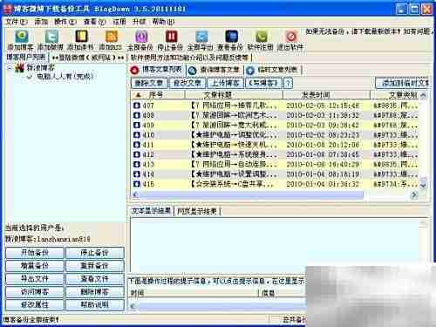Open the 注册 menu
Viewport: 436px width, 327px height.
(x=119, y=22)
